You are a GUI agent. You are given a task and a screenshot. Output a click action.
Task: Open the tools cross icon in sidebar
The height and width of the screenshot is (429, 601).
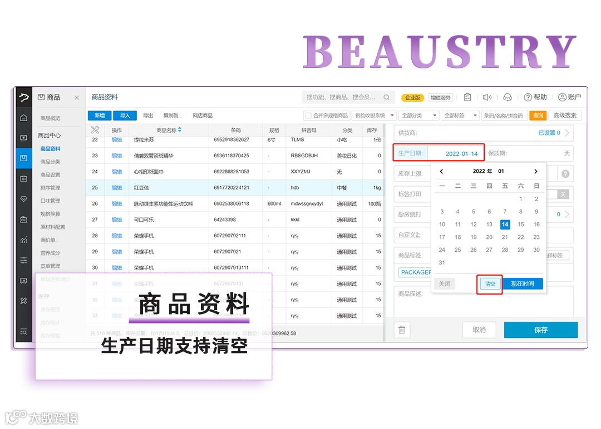[24, 301]
